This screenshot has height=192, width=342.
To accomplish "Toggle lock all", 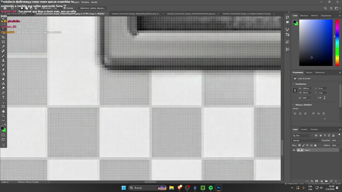I will tap(315, 145).
